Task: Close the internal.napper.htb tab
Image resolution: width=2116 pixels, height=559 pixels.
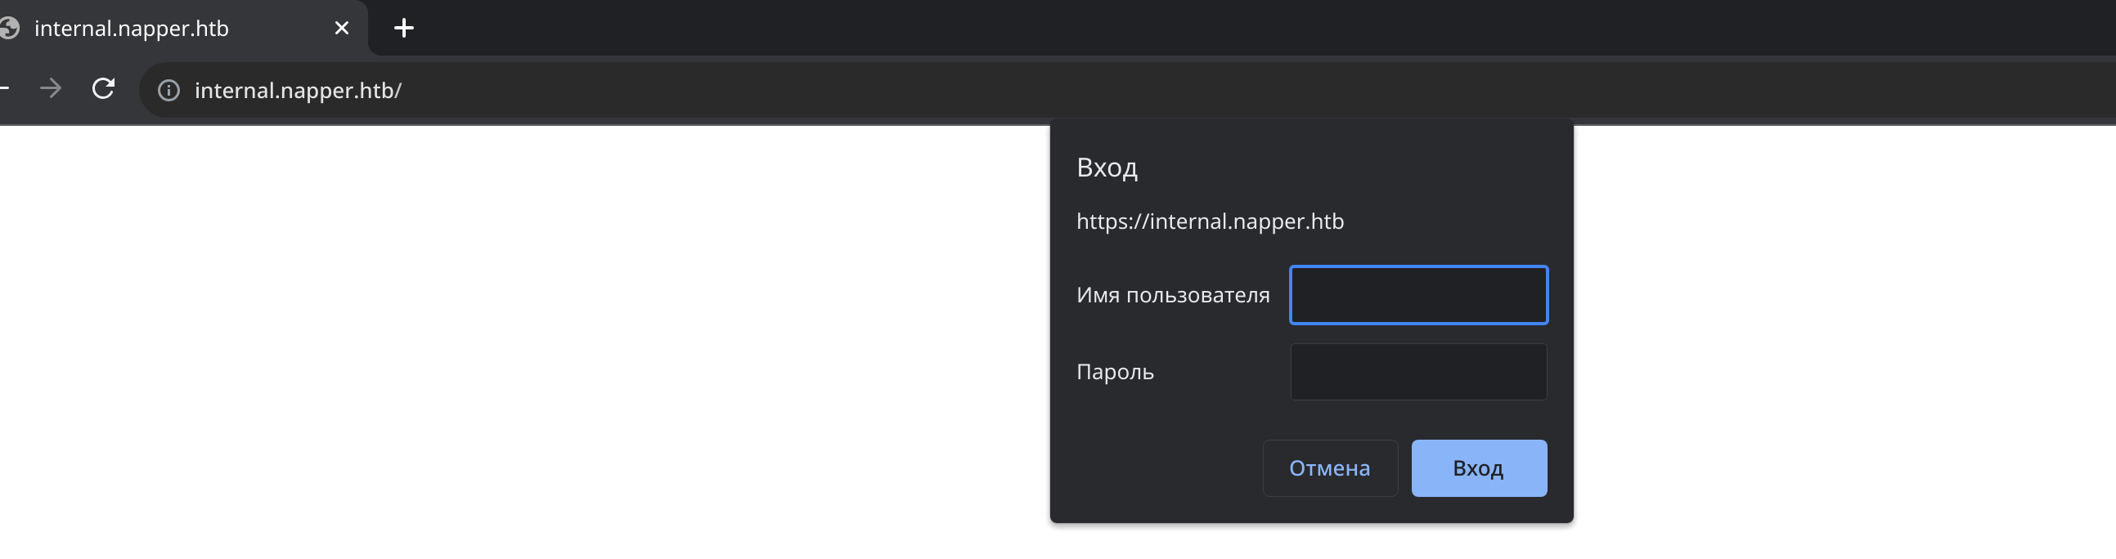Action: click(x=342, y=28)
